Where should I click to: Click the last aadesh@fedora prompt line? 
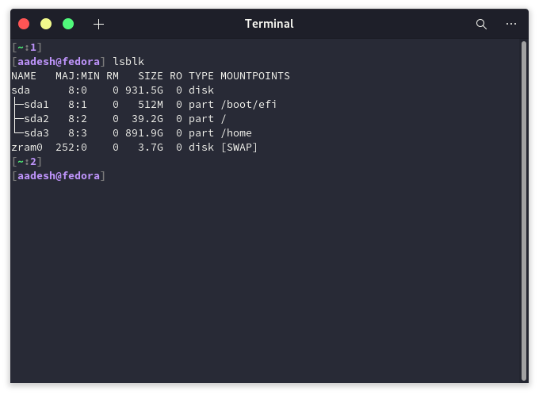(x=57, y=176)
